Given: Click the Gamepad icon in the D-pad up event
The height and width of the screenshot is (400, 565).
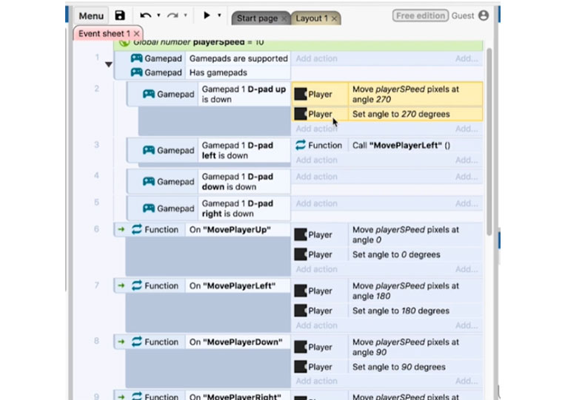Looking at the screenshot, I should click(x=149, y=94).
